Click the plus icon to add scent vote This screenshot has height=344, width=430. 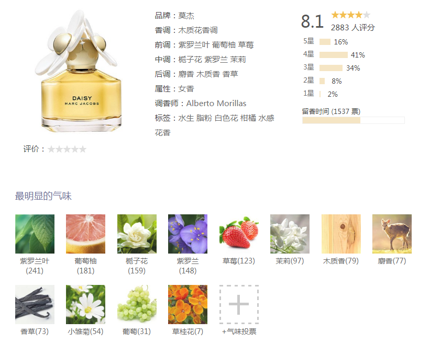[239, 304]
